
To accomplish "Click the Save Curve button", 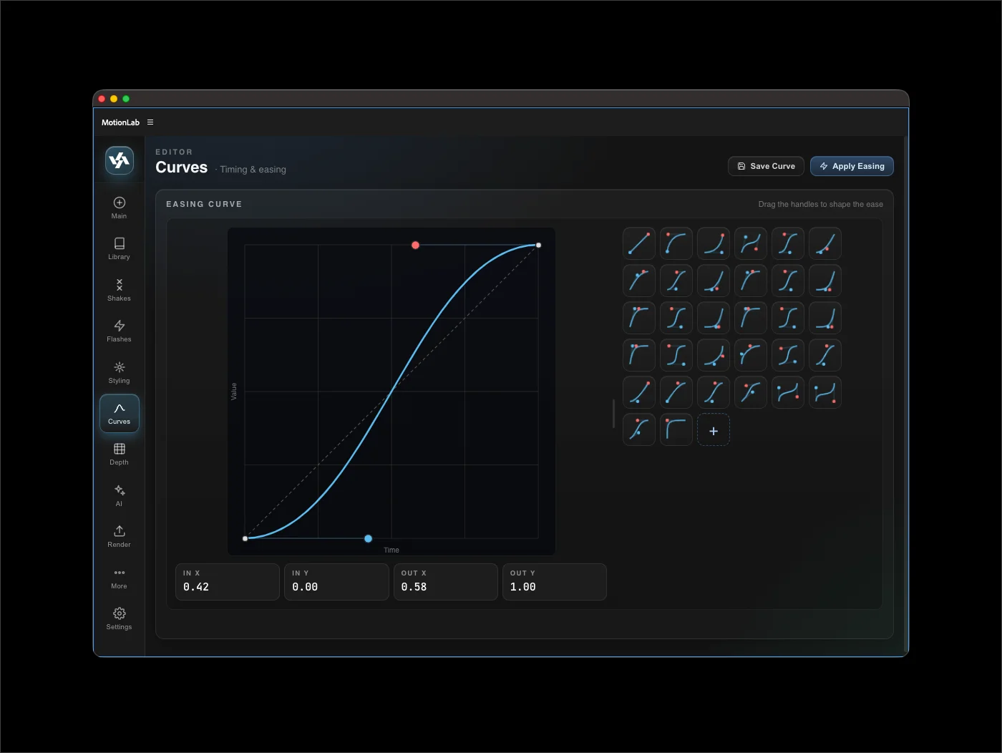I will tap(766, 166).
